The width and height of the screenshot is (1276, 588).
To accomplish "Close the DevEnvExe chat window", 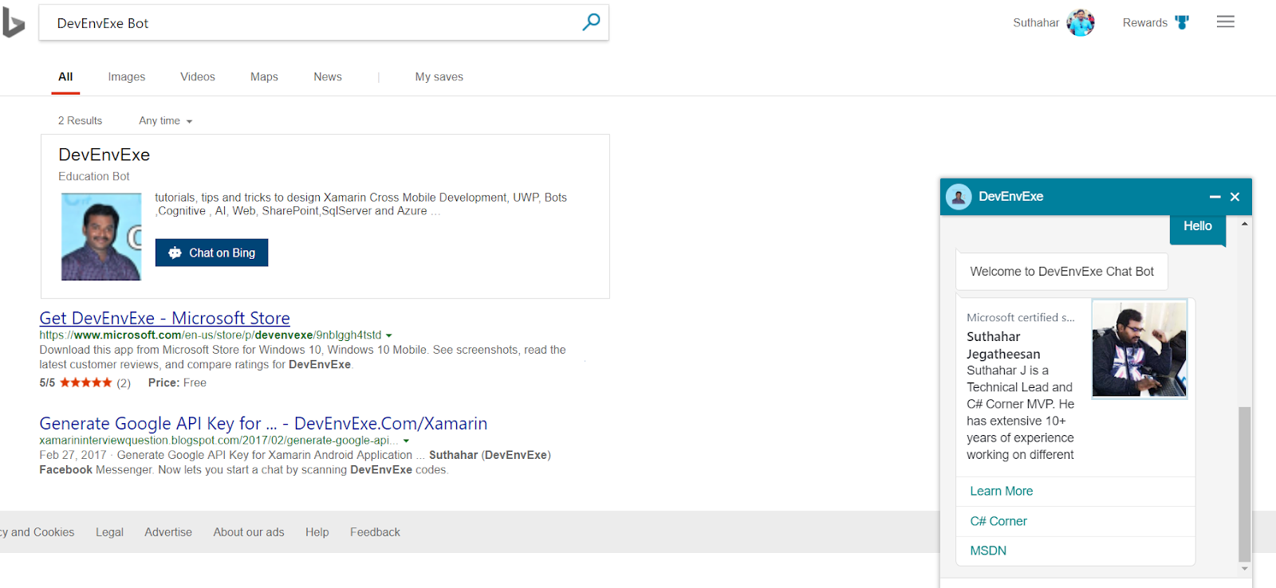I will coord(1235,197).
